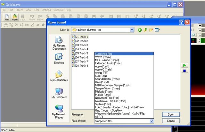
Task: Choose GoldWave Tmp File (*.tmp) type
Action: 124,101
